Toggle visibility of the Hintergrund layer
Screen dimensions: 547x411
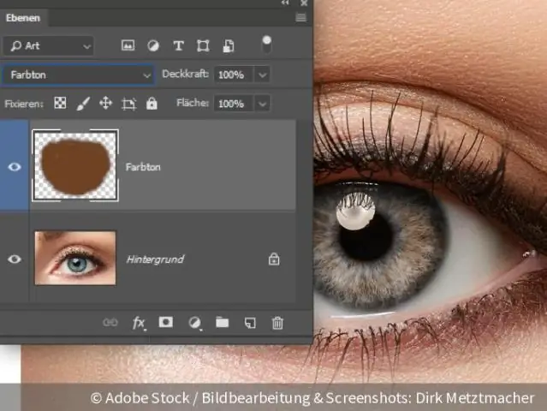(x=15, y=259)
